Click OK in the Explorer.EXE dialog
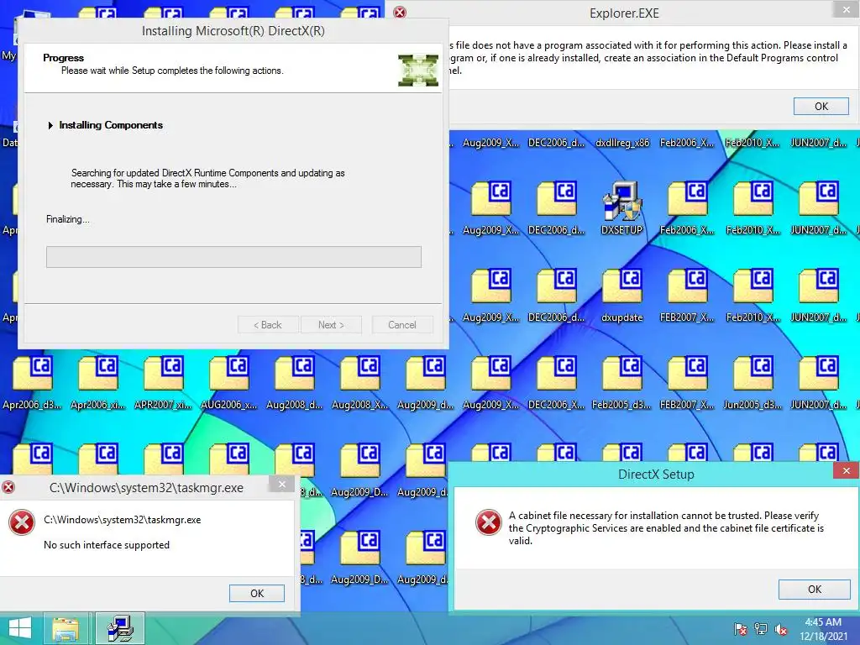Image resolution: width=860 pixels, height=645 pixels. click(821, 107)
